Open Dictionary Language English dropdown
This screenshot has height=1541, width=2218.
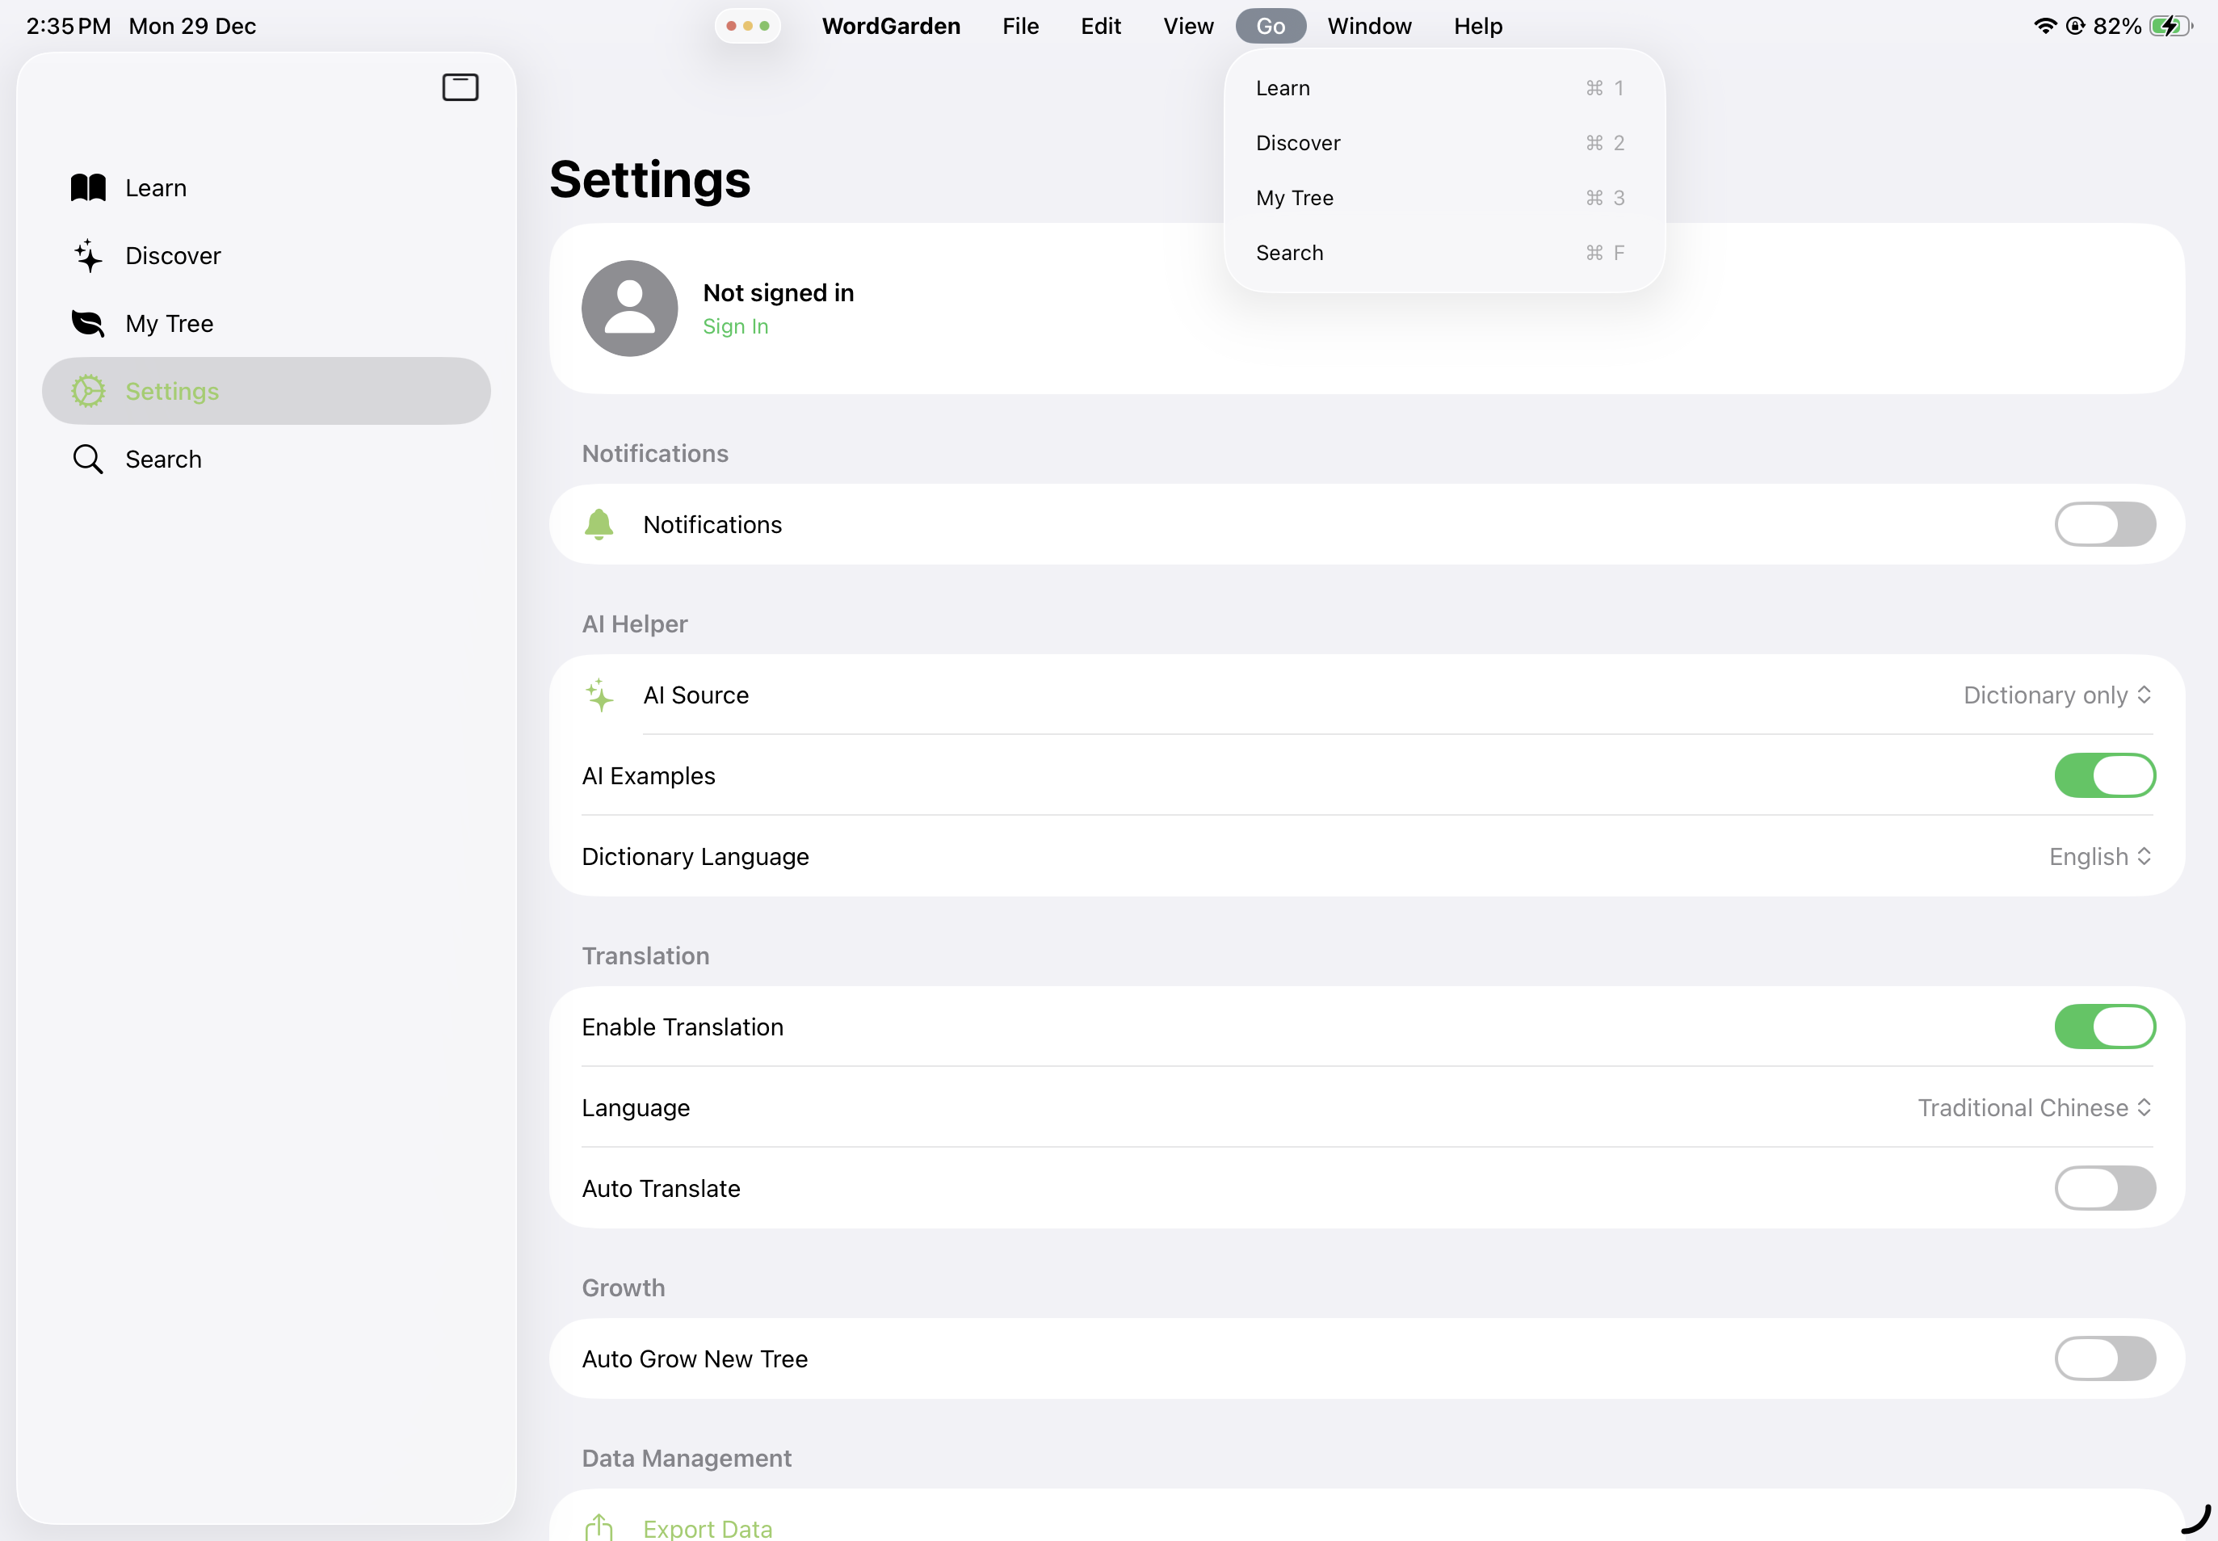point(2099,856)
